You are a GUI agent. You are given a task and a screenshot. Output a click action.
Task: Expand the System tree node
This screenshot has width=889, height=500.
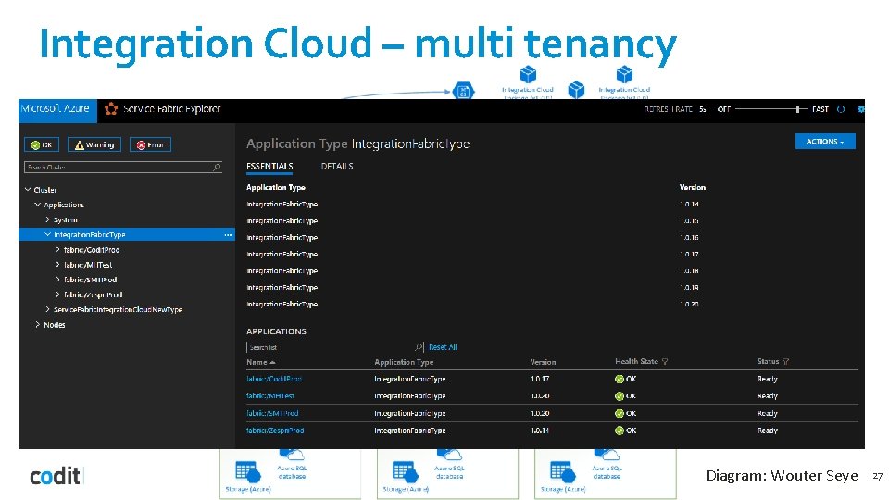click(47, 219)
